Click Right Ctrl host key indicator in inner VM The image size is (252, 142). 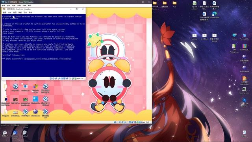pos(80,78)
